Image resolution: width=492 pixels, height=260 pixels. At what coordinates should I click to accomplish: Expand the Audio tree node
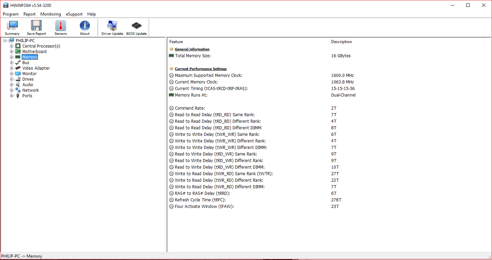[x=11, y=84]
